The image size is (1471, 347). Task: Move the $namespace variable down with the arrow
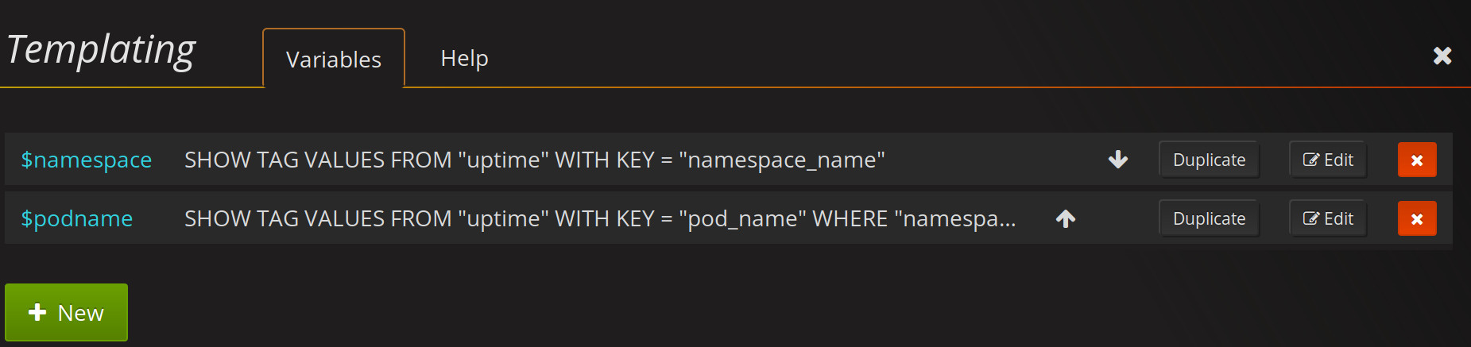[1118, 160]
